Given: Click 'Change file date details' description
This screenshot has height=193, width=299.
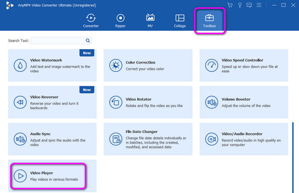Looking at the screenshot, I should [x=156, y=143].
